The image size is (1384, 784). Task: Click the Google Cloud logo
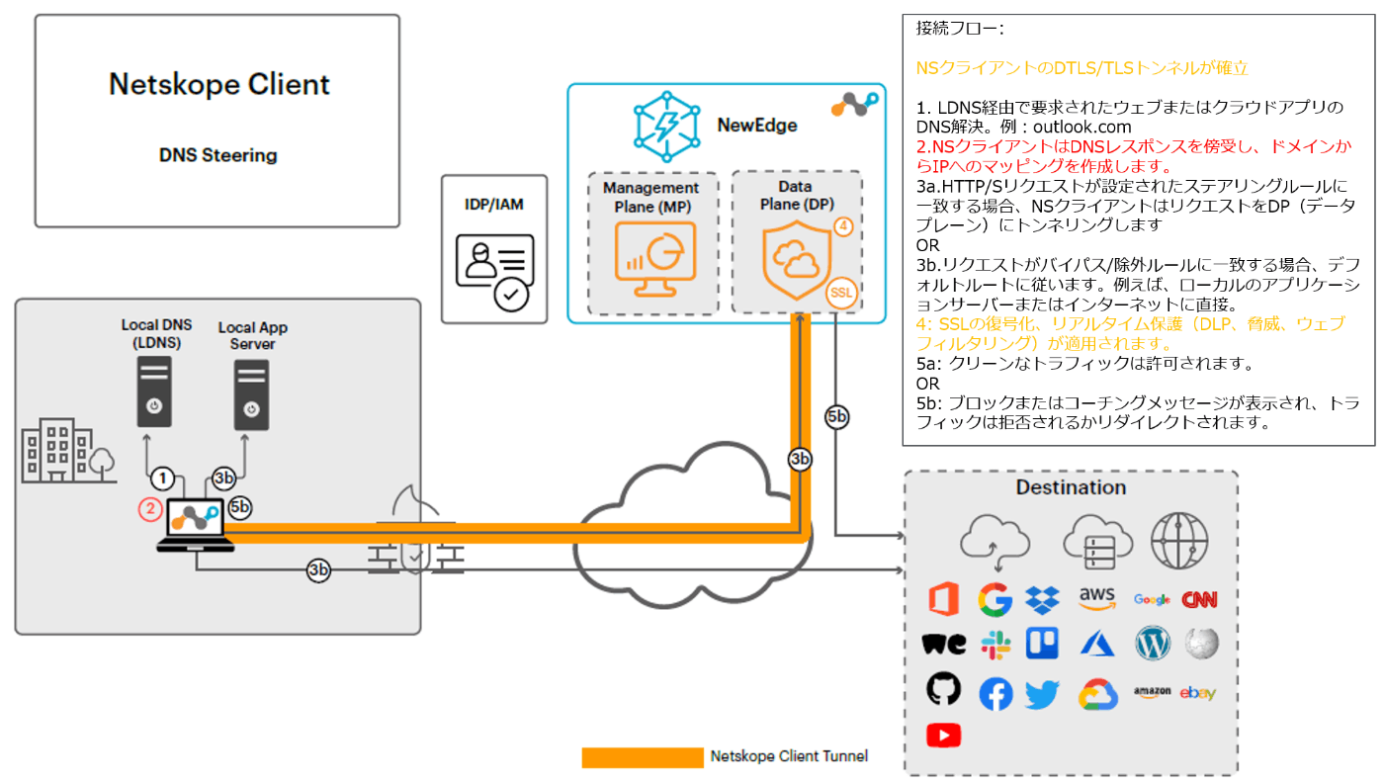[x=1097, y=694]
